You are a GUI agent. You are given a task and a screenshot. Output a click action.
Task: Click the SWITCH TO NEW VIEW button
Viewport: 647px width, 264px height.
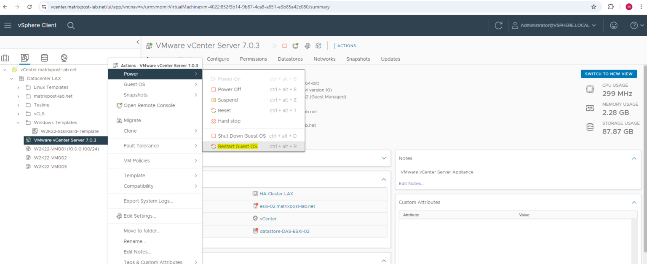[x=609, y=74]
